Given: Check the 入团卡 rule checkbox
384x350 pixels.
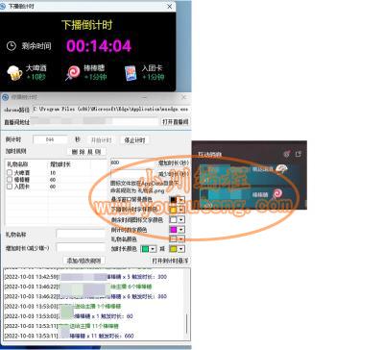Looking at the screenshot, I should (x=10, y=187).
